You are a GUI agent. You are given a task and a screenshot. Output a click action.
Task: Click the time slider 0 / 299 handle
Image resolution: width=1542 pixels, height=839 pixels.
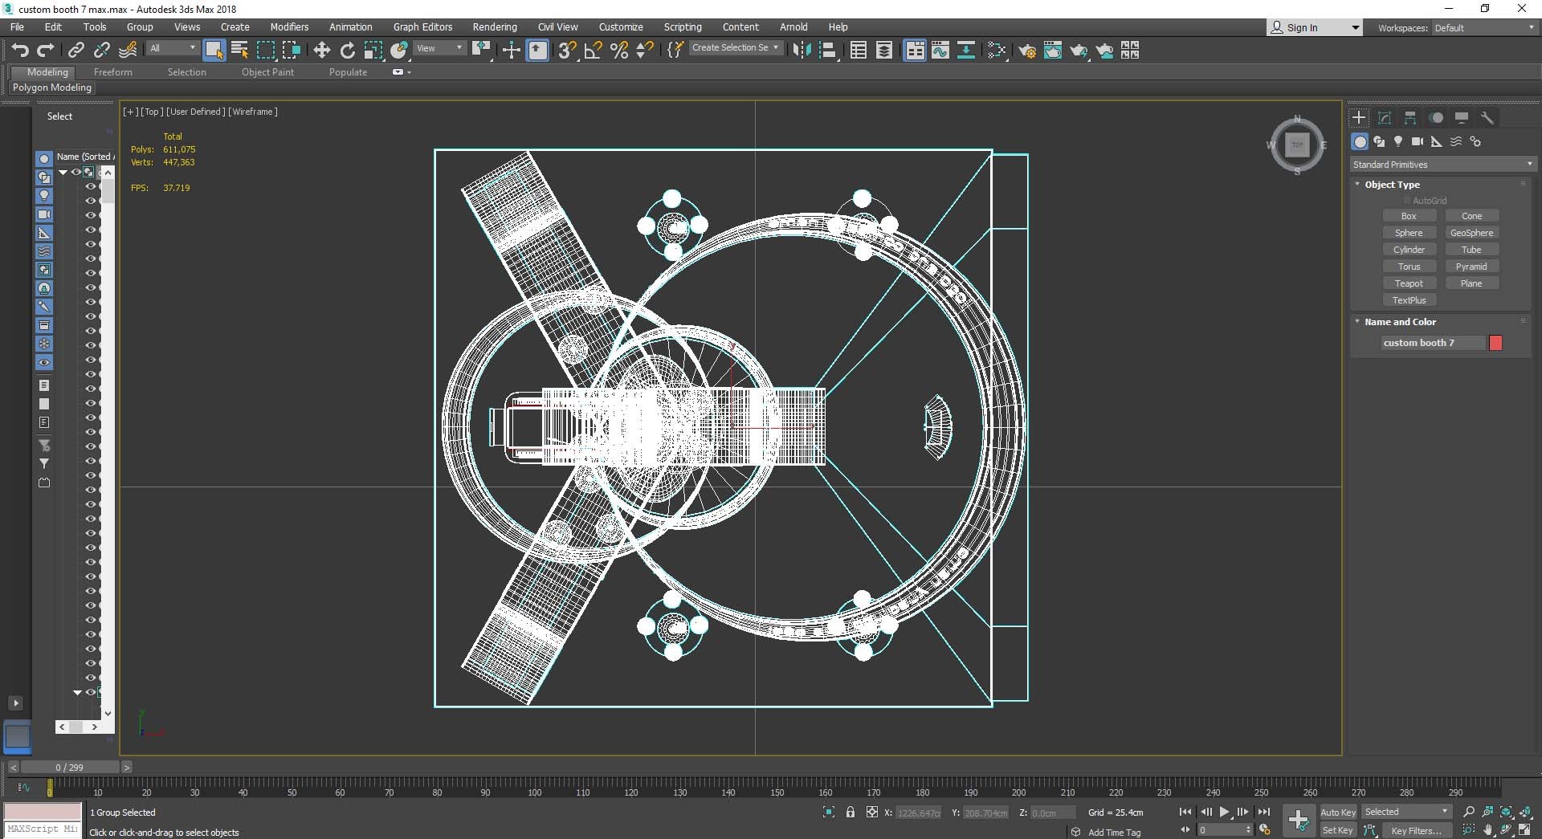[69, 768]
